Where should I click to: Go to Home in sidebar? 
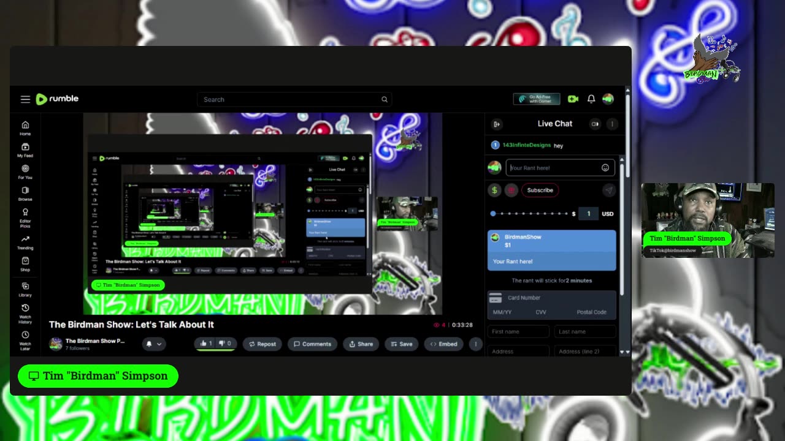tap(25, 128)
